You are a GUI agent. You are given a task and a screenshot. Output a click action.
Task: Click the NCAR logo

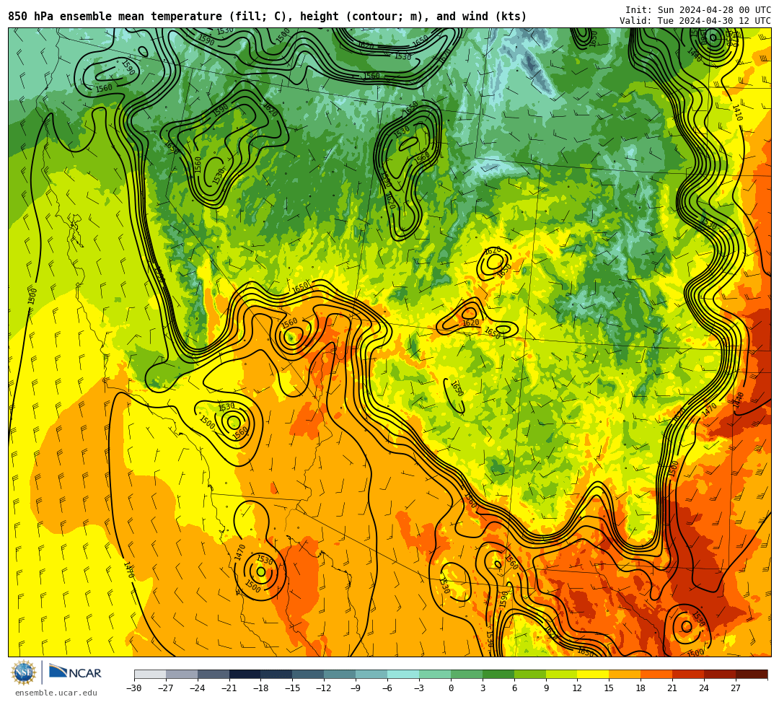(75, 672)
